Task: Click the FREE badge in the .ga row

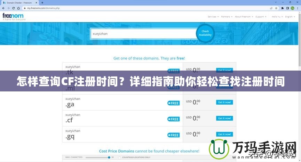Action: [174, 103]
